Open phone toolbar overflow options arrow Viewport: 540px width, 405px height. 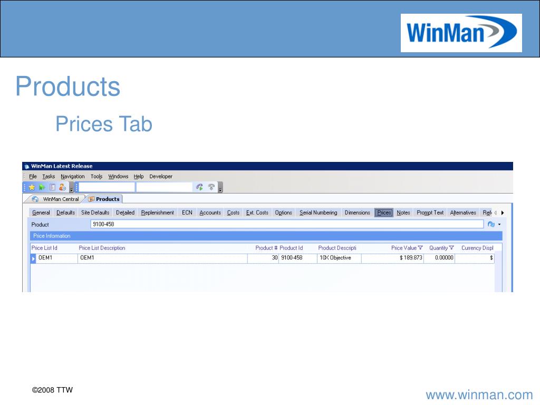[x=220, y=189]
